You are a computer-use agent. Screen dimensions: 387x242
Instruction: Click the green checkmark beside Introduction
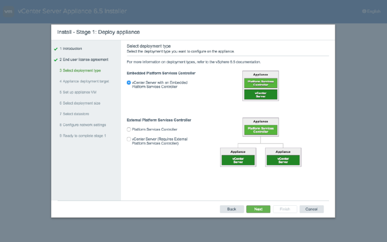56,49
